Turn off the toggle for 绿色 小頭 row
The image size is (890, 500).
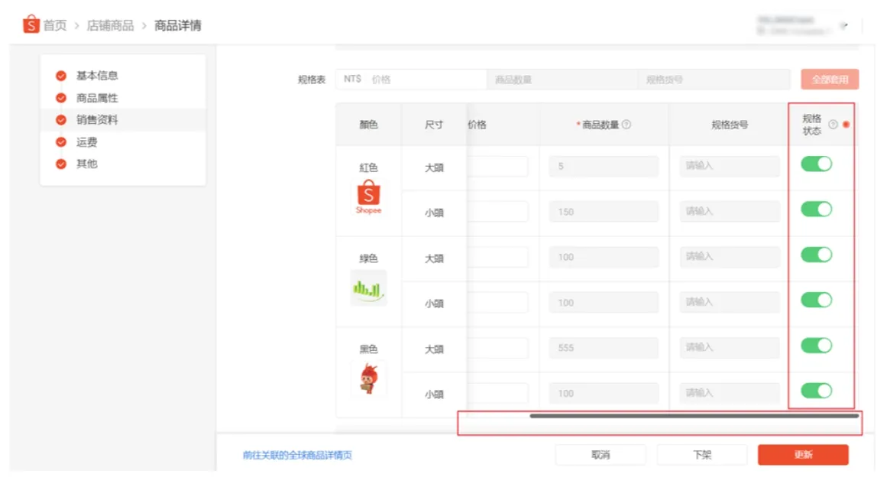pos(816,300)
